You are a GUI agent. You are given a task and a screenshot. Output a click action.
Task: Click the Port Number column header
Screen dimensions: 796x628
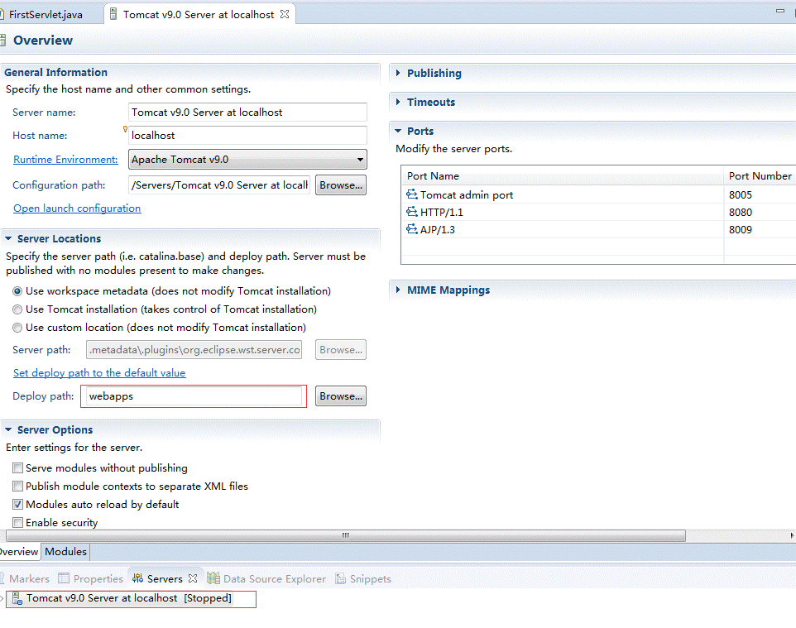coord(760,175)
